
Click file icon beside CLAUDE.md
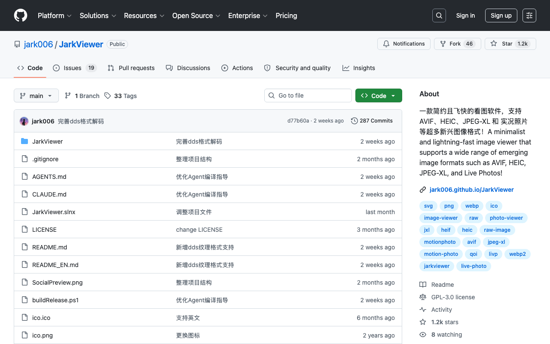pyautogui.click(x=24, y=194)
